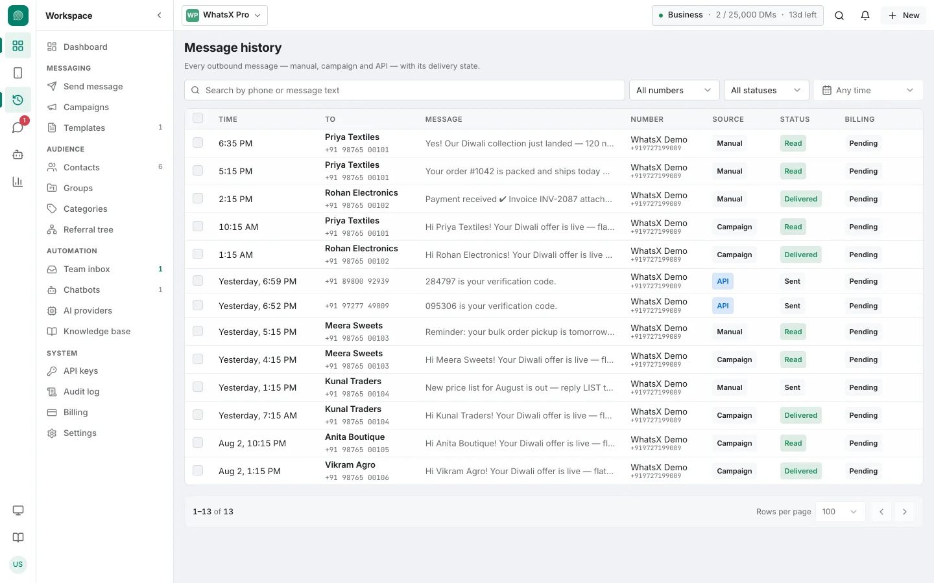The image size is (934, 583).
Task: Select the 5:15 PM Priya Textiles row checkbox
Action: pyautogui.click(x=198, y=170)
